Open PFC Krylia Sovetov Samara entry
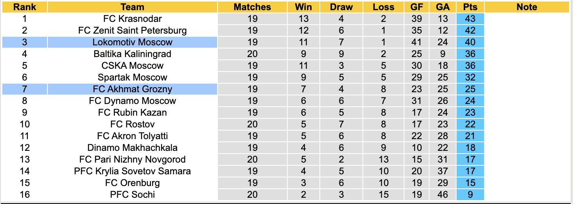573x204 pixels. (x=132, y=171)
